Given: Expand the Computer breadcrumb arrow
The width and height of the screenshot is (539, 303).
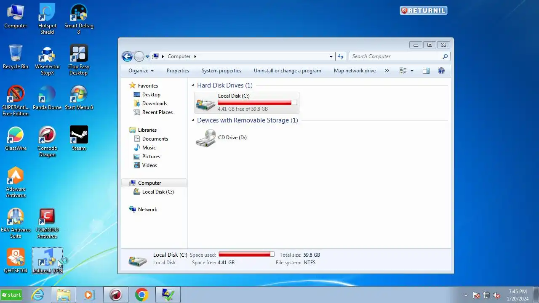Looking at the screenshot, I should [x=195, y=56].
